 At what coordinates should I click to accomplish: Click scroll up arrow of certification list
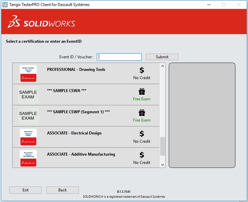(x=162, y=66)
